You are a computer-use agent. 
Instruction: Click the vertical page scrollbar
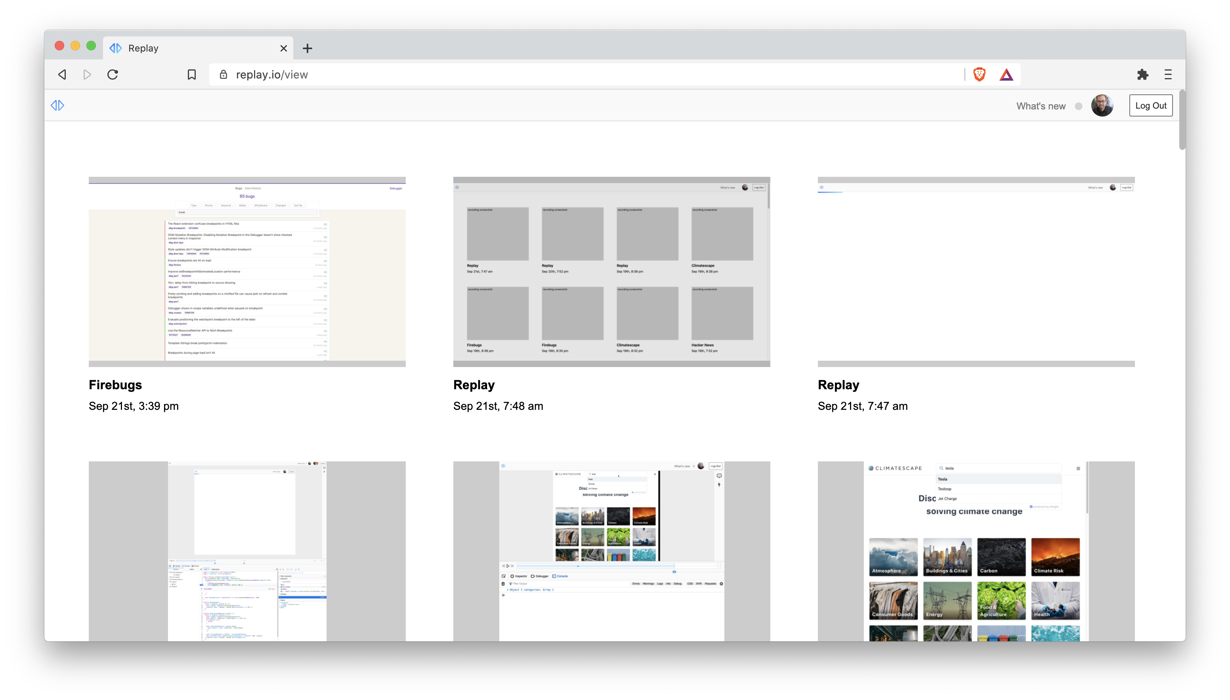(x=1182, y=120)
